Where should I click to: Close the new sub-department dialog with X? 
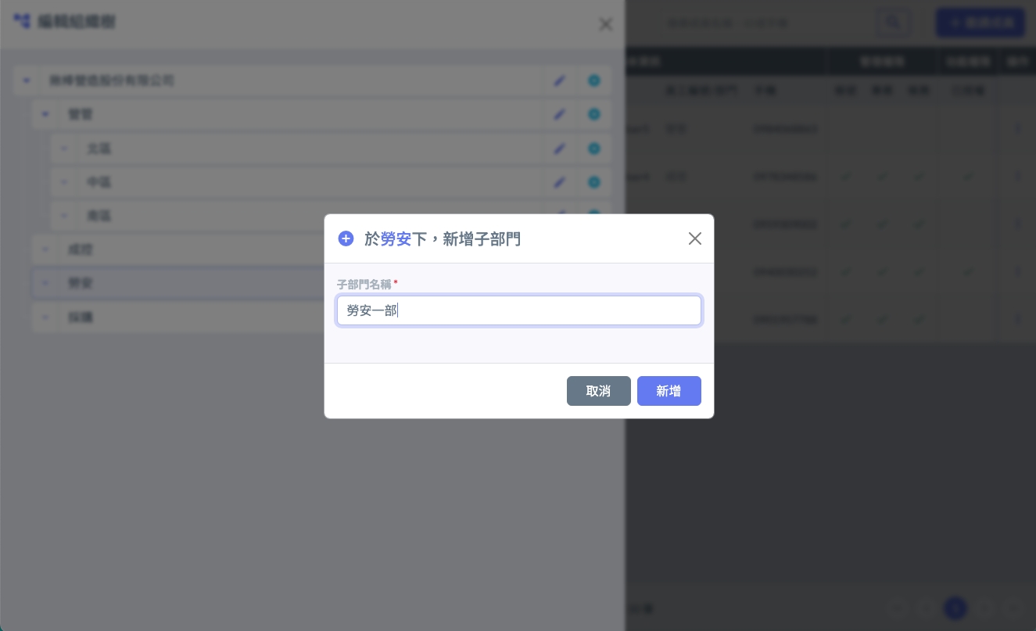694,238
